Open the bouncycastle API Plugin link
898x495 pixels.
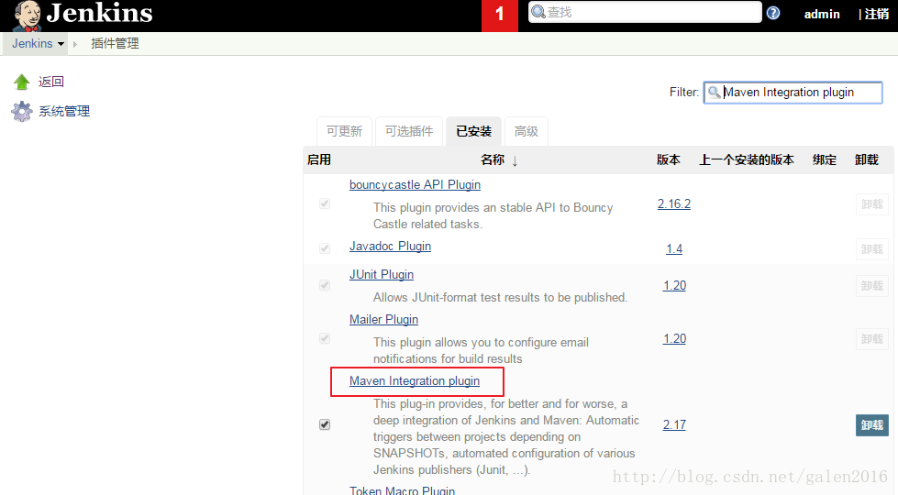(x=415, y=185)
